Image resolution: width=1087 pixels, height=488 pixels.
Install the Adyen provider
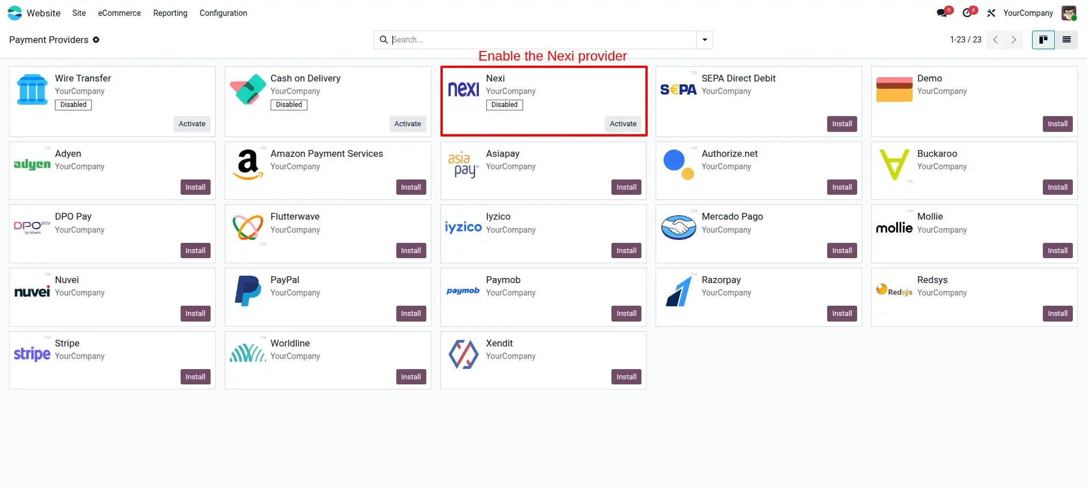click(195, 187)
